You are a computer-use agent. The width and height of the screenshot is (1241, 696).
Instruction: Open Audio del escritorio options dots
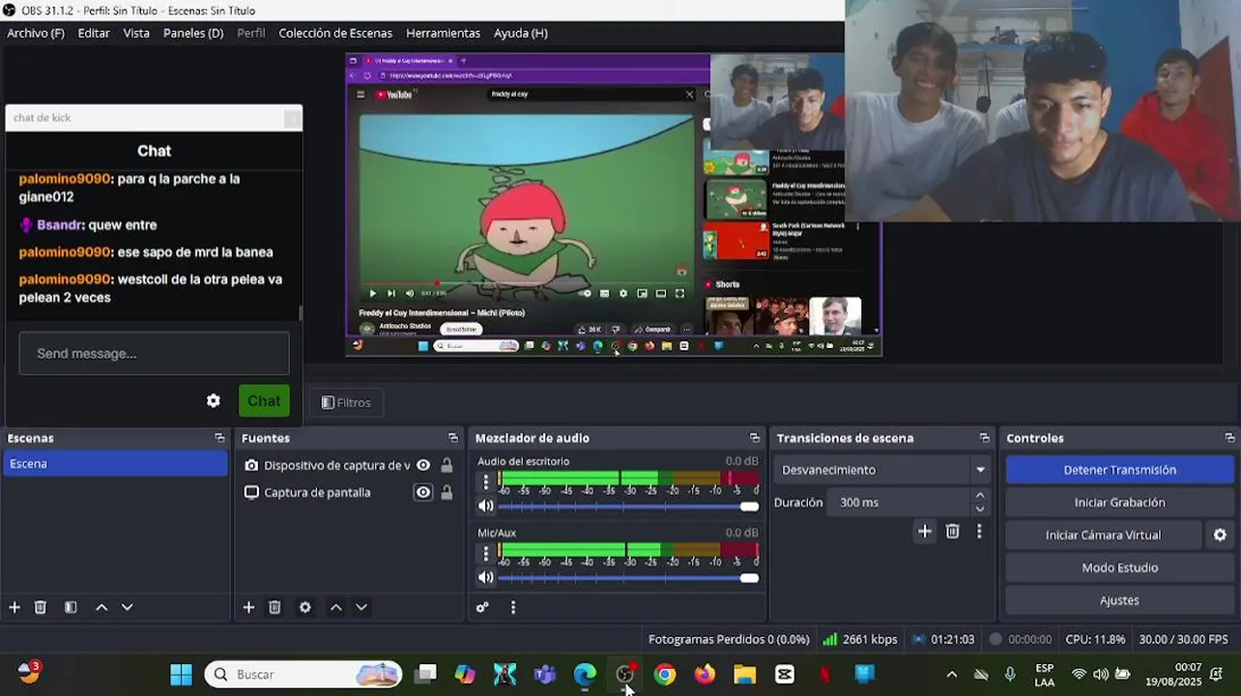486,481
